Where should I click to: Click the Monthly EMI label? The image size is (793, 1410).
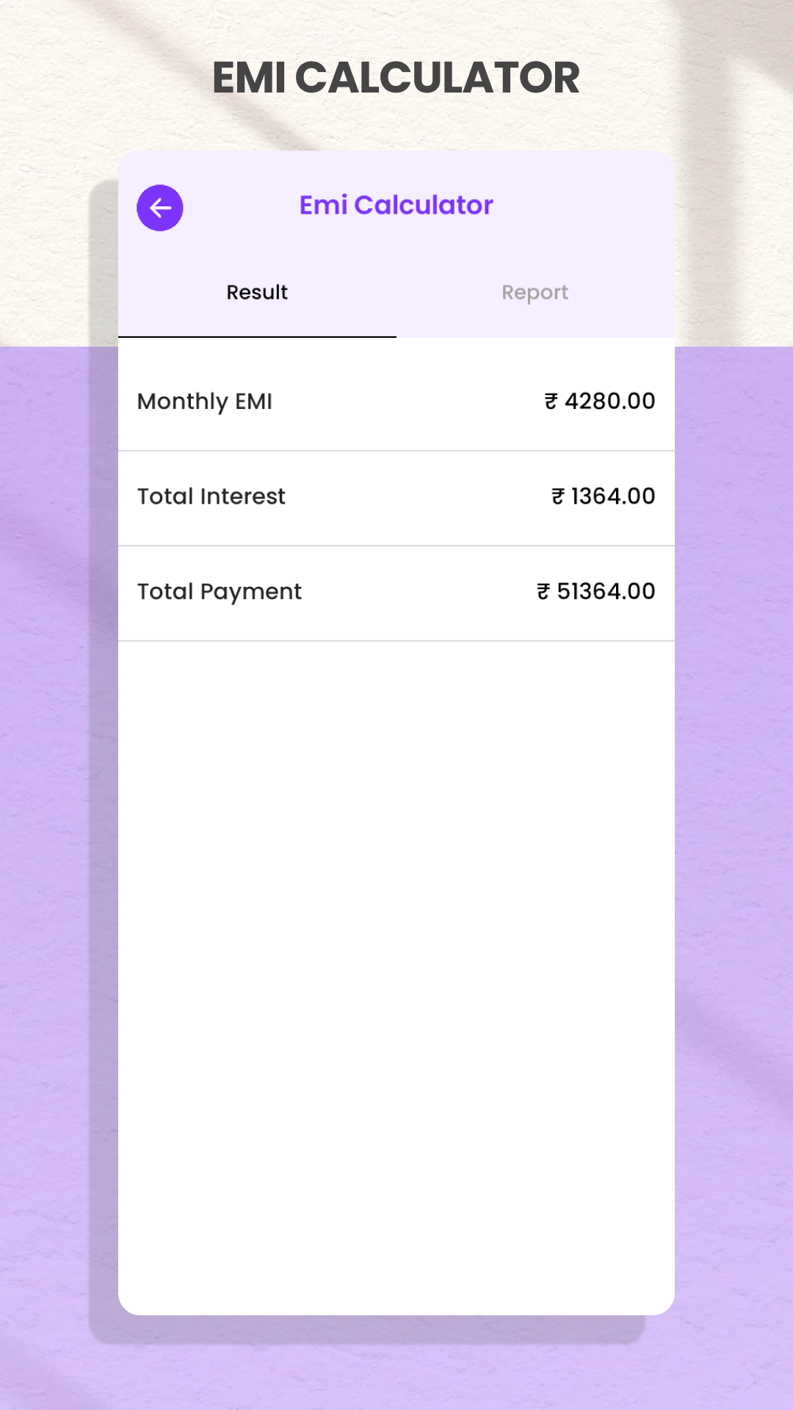tap(205, 402)
